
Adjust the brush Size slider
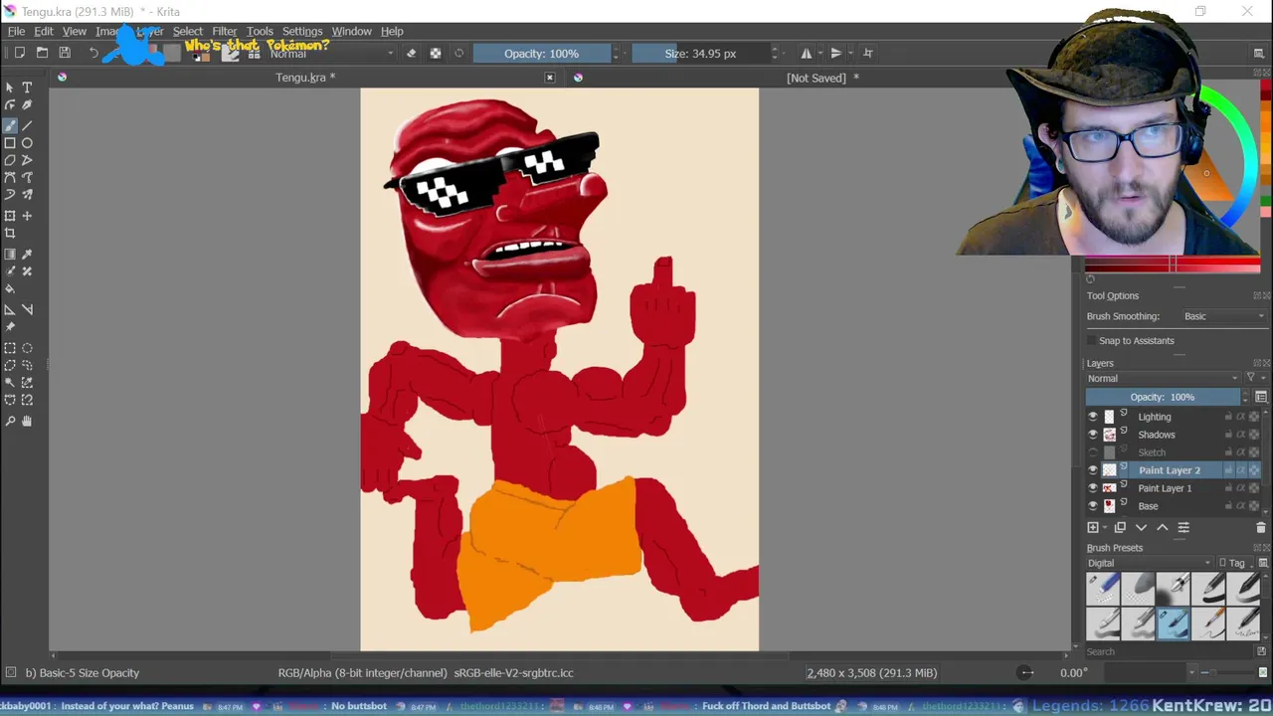pyautogui.click(x=701, y=54)
